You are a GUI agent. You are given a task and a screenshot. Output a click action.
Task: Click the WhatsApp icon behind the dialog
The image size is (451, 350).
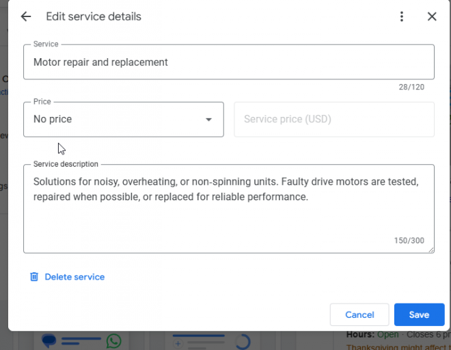[113, 340]
